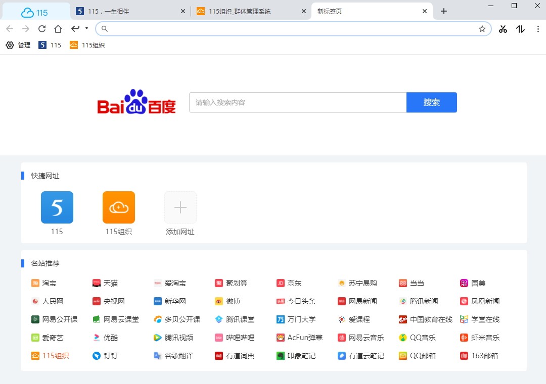Open the 115 bookmark in bookmarks bar

pos(50,45)
